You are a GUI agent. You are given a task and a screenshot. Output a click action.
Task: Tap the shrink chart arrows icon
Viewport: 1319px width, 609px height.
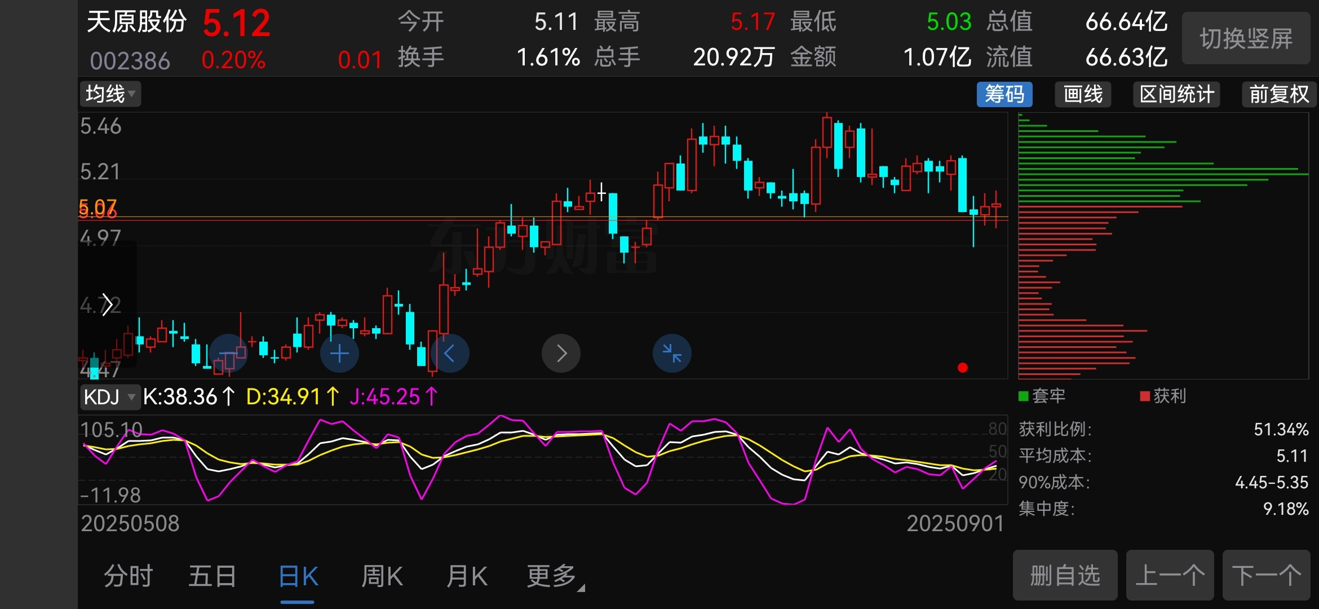click(x=672, y=354)
